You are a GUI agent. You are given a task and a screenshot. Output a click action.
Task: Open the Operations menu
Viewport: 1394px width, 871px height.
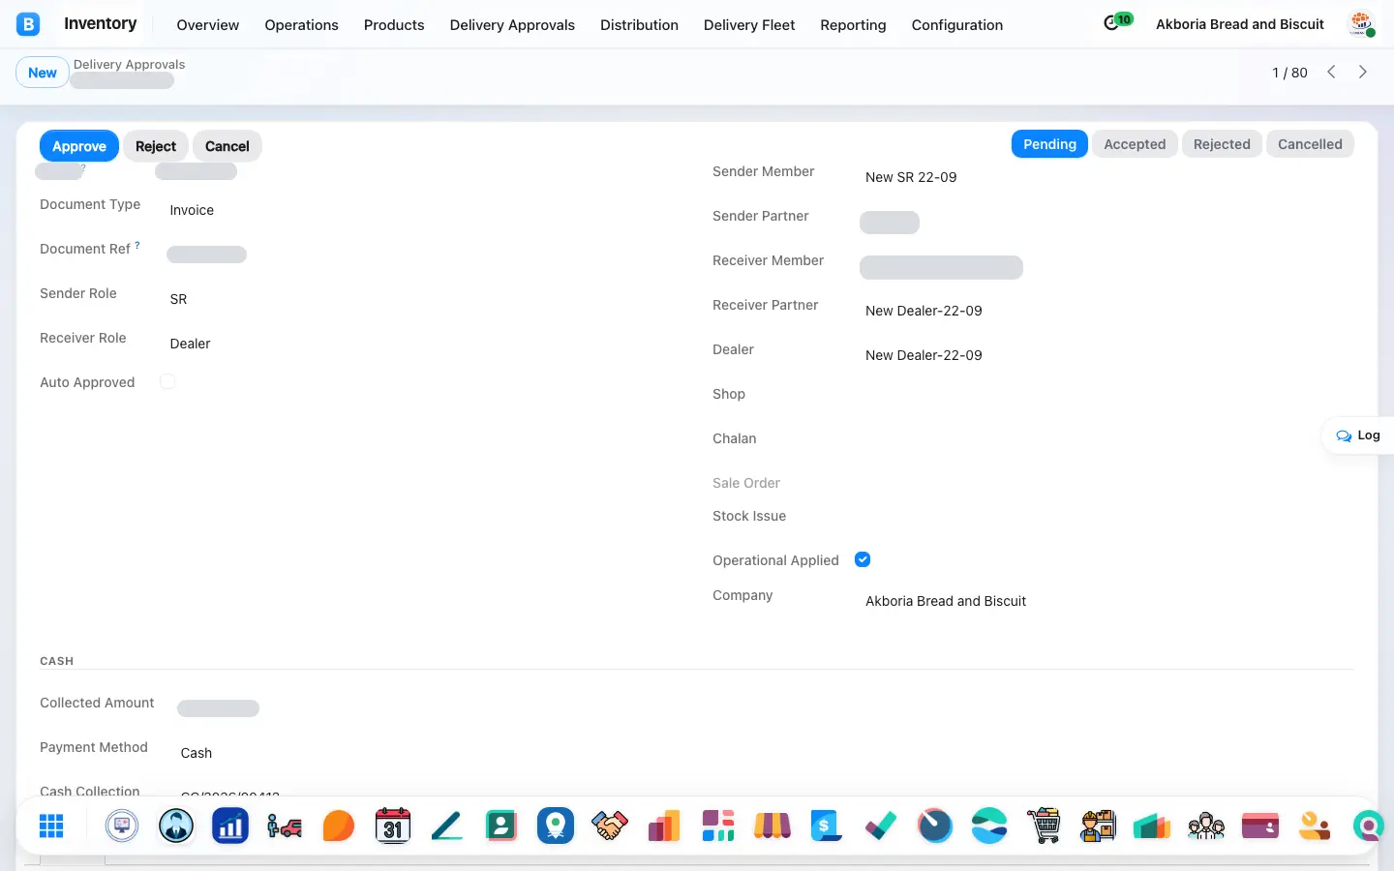pos(302,25)
